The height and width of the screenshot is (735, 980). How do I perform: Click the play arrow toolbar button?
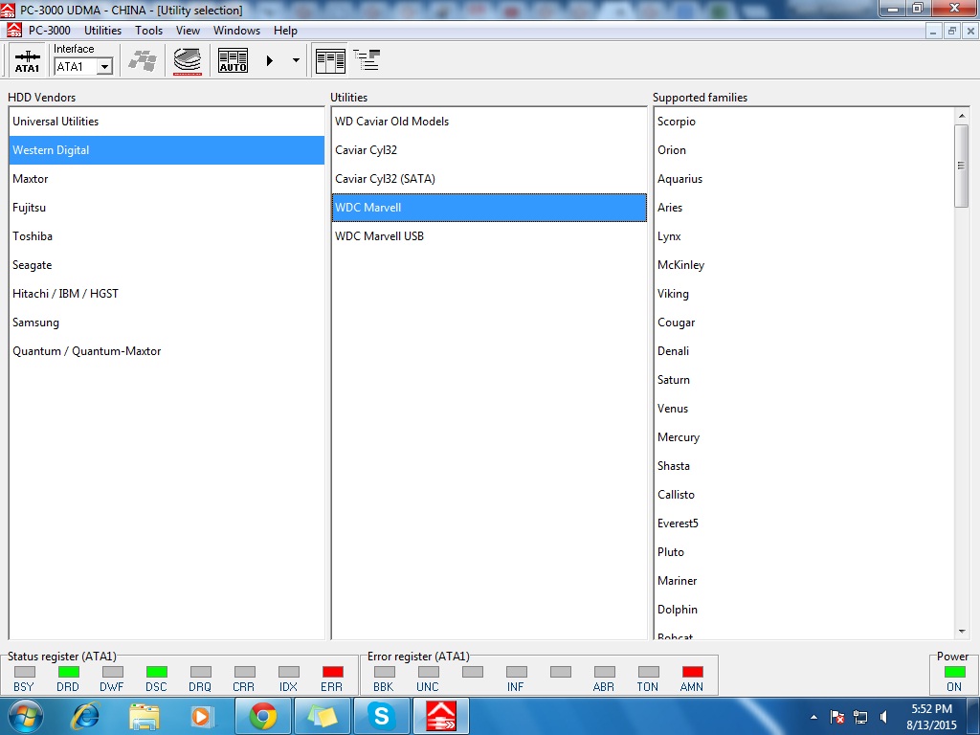coord(269,60)
